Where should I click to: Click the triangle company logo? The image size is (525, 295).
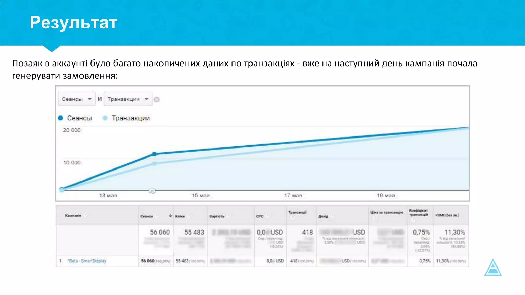(493, 267)
